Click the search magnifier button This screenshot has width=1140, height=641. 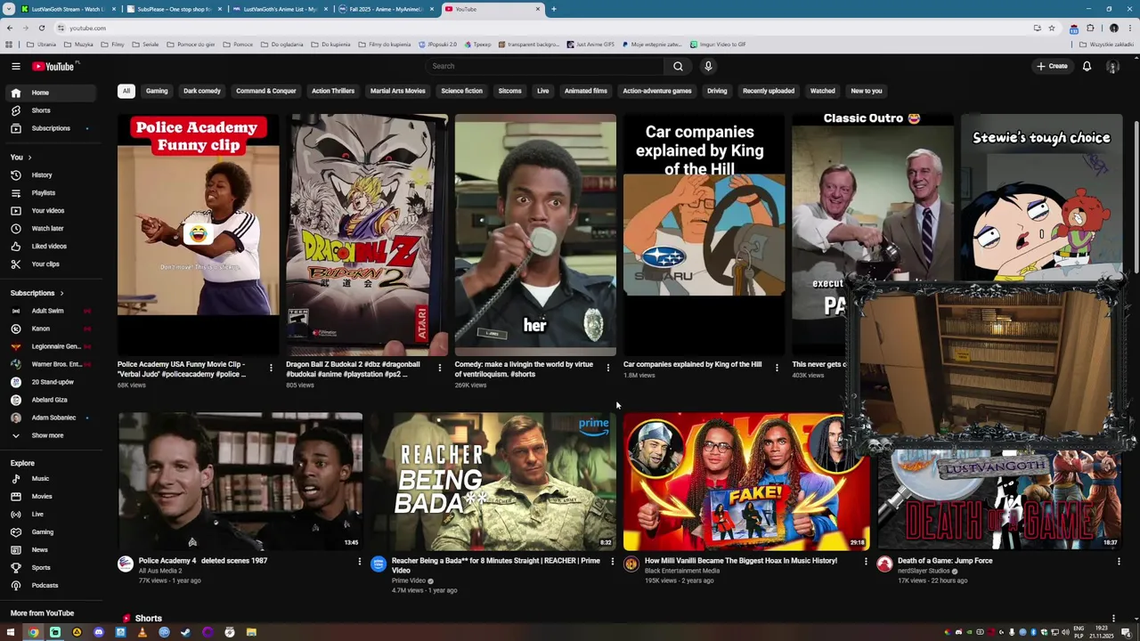[x=678, y=66]
